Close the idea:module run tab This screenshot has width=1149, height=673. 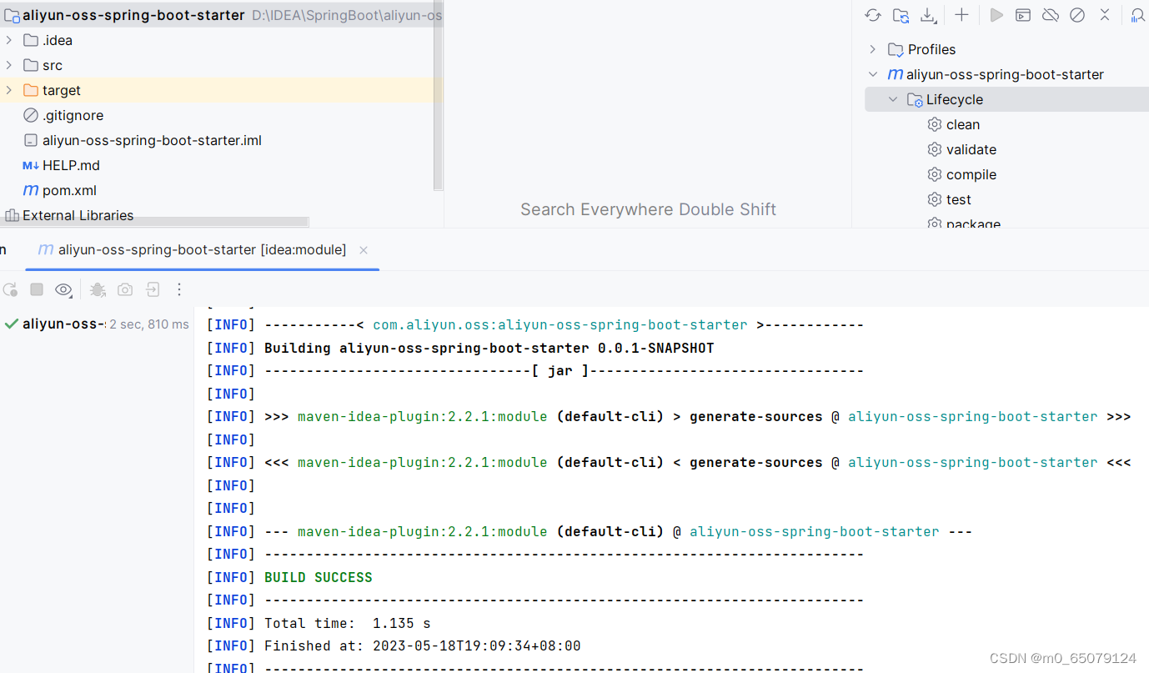364,250
